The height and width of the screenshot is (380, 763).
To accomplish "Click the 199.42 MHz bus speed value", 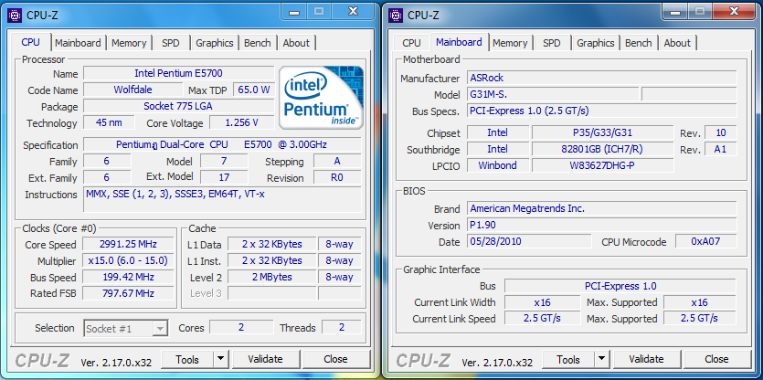I will click(128, 278).
